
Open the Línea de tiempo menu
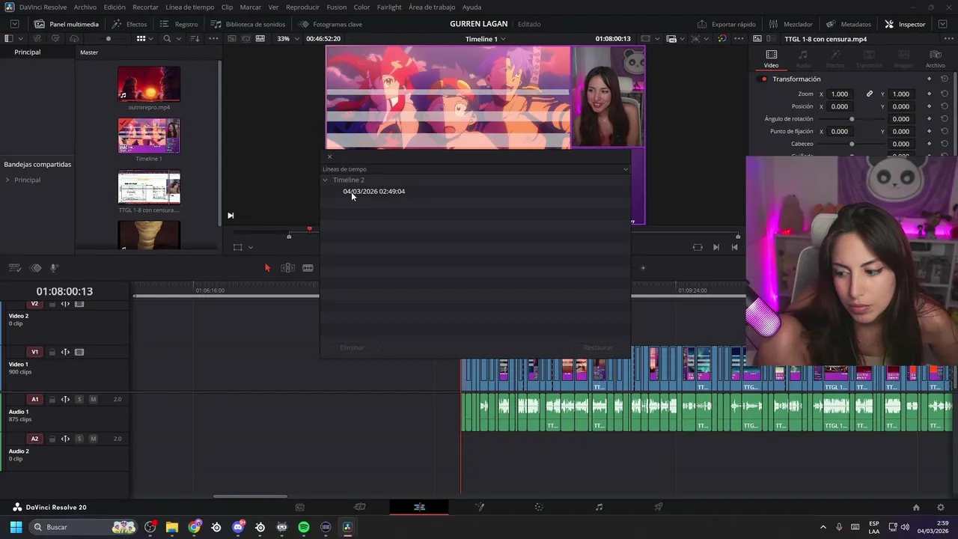189,7
